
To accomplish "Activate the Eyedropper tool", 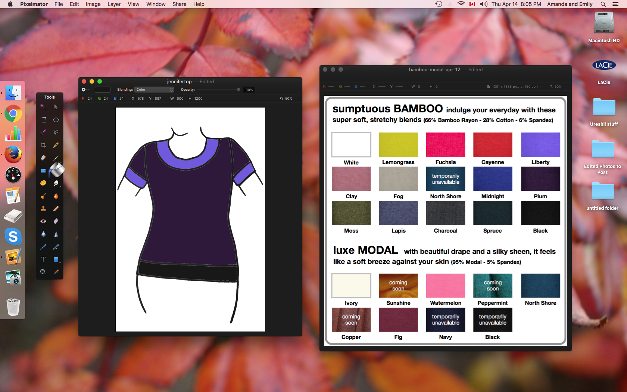I will (x=56, y=272).
